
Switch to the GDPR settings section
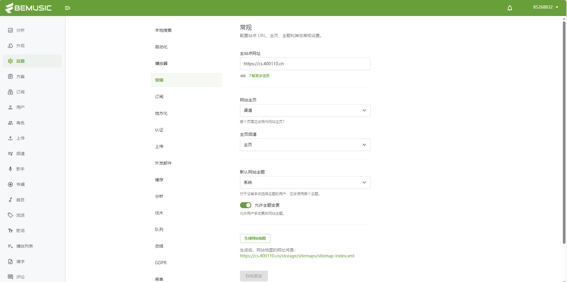(160, 262)
